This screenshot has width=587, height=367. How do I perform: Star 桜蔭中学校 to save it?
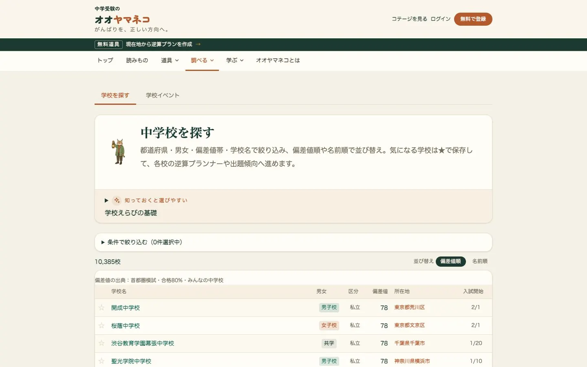(102, 325)
